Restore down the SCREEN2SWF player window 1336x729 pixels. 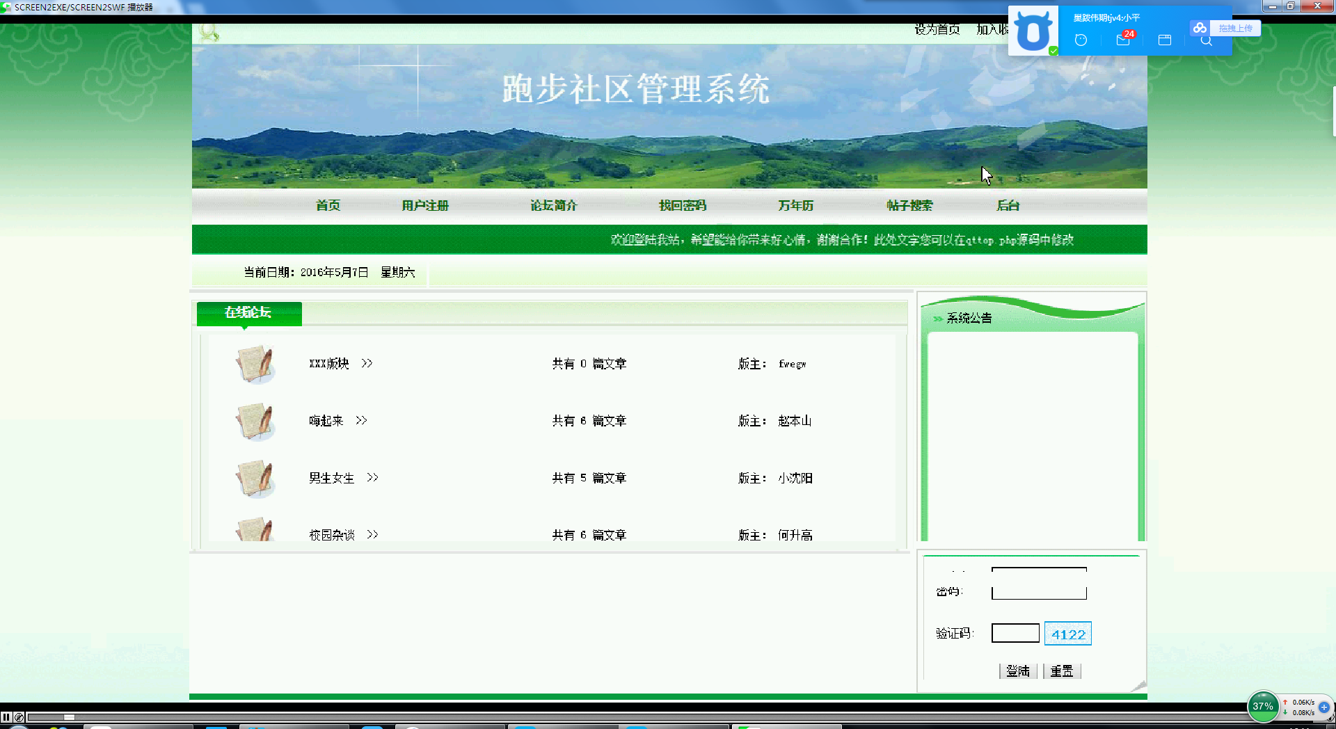pos(1289,6)
